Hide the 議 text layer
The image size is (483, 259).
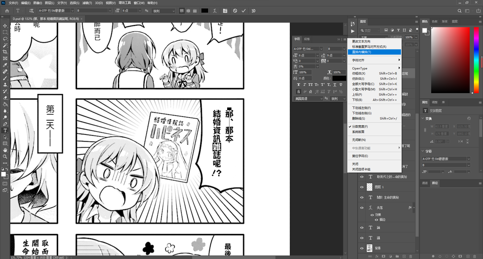click(362, 238)
